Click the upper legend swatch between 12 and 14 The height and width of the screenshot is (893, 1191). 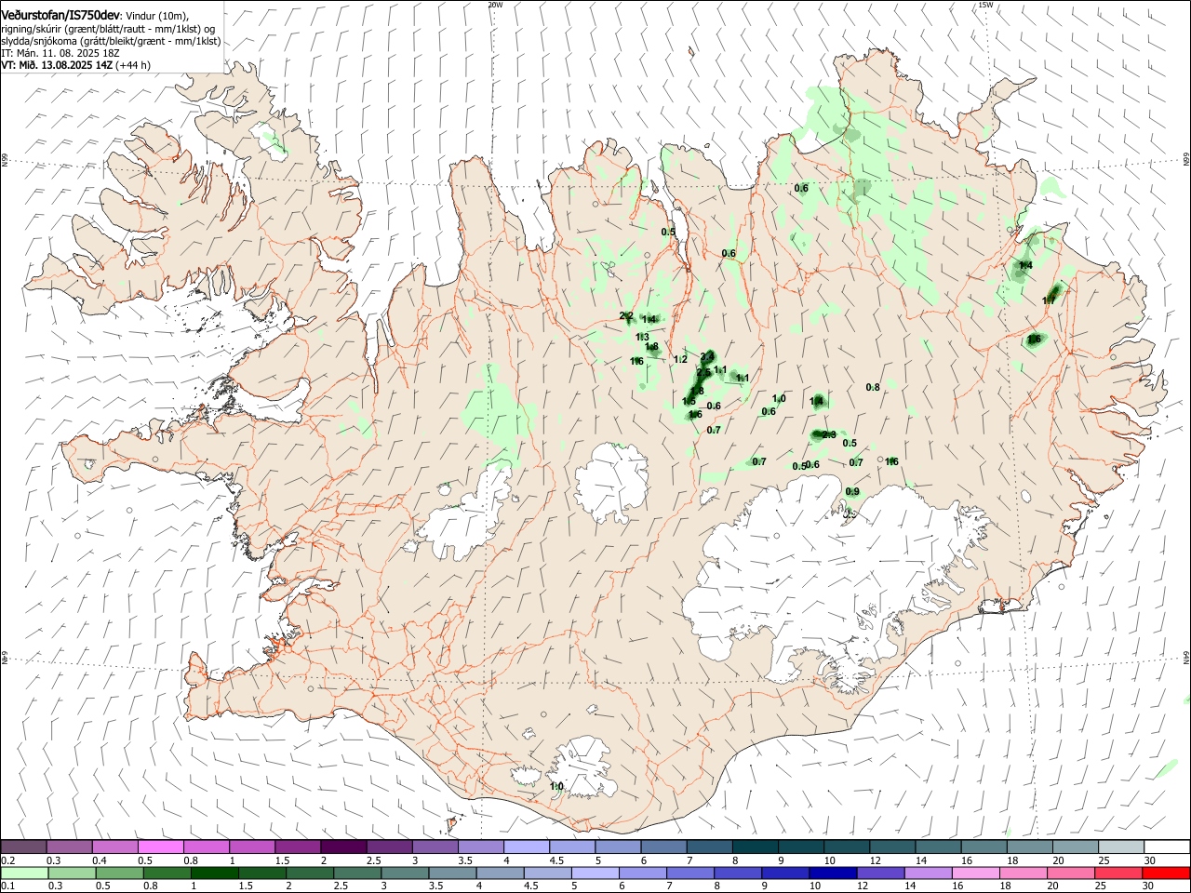click(x=891, y=847)
